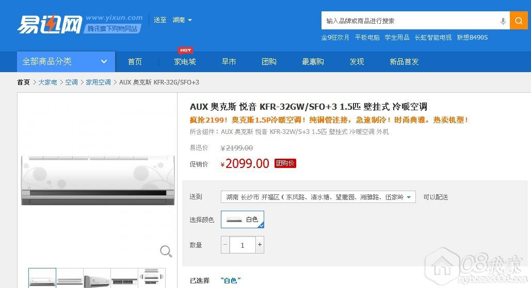Viewport: 531px width, 288px height.
Task: Increase quantity with the plus button
Action: [x=260, y=245]
